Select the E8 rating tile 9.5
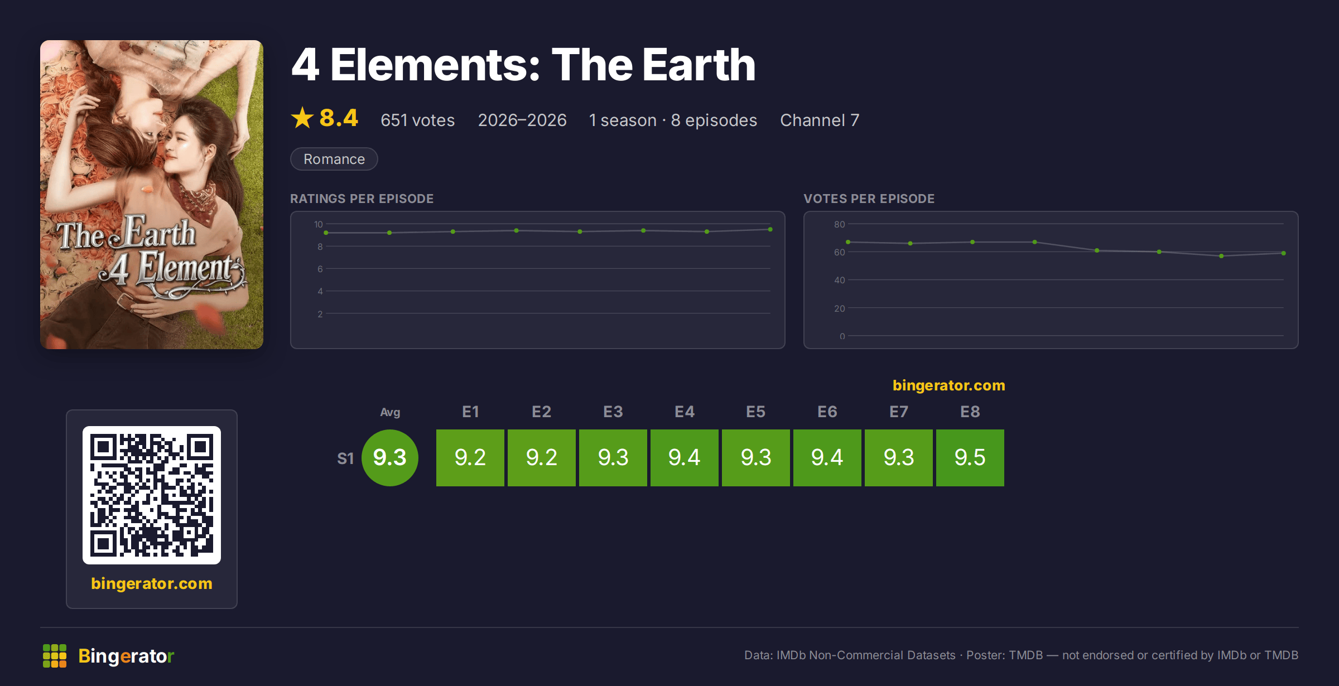 (970, 458)
